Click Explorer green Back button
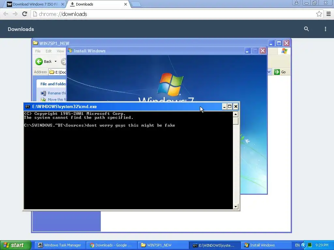The height and width of the screenshot is (250, 334). click(43, 62)
